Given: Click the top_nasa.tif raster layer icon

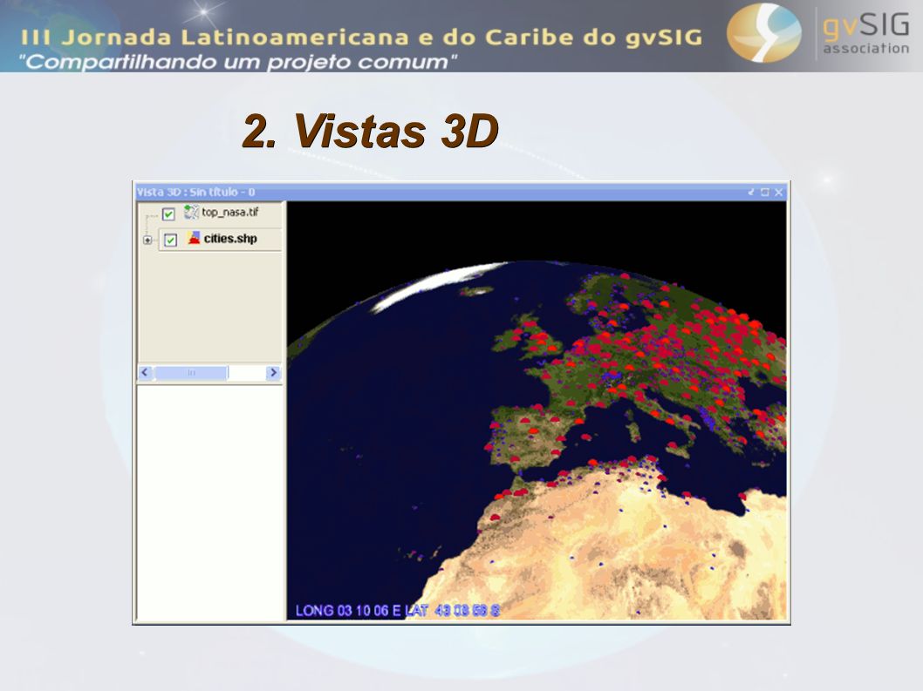Looking at the screenshot, I should [191, 212].
